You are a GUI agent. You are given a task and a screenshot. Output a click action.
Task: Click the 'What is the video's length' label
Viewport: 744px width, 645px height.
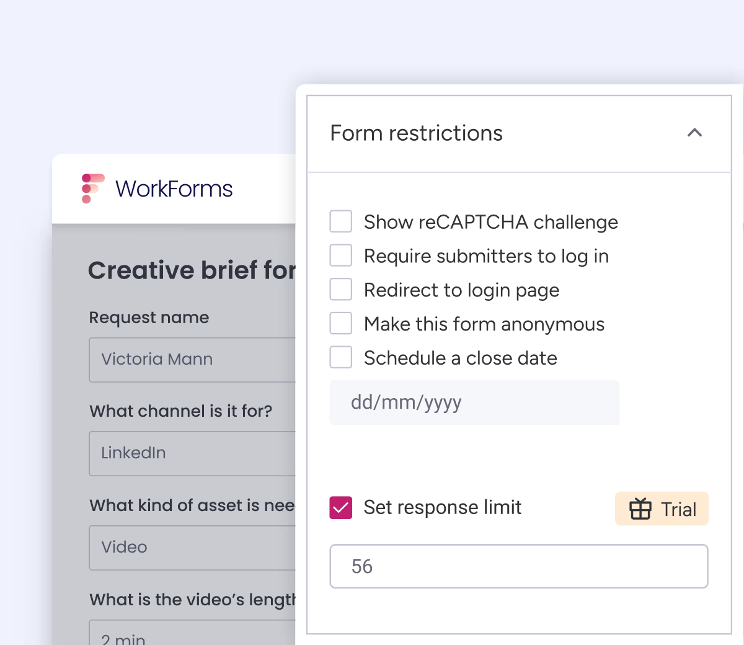(x=193, y=600)
